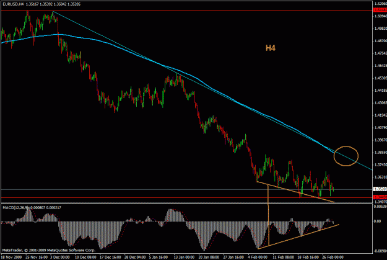Click the 1.3855 price scale label
Image resolution: width=387 pixels, height=260 pixels.
[x=380, y=152]
